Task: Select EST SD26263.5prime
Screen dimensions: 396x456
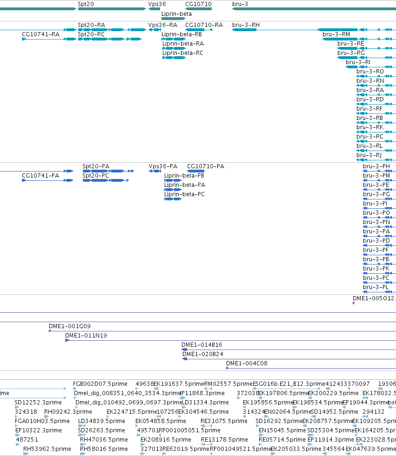Action: 82,435
